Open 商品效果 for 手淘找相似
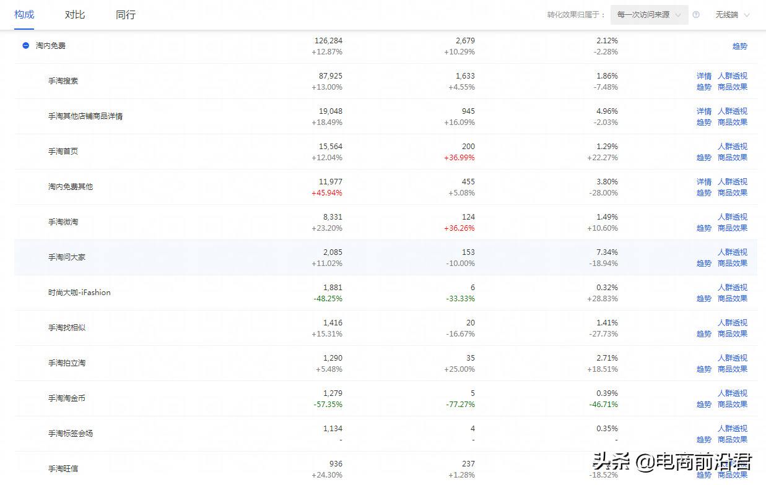The height and width of the screenshot is (485, 766). click(733, 334)
